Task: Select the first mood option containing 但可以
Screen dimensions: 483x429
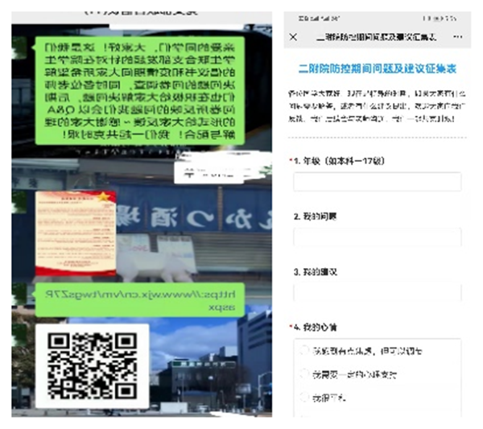Action: [361, 351]
